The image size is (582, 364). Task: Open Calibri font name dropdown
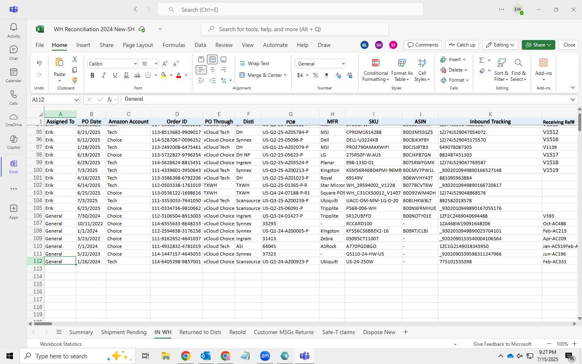[x=135, y=64]
